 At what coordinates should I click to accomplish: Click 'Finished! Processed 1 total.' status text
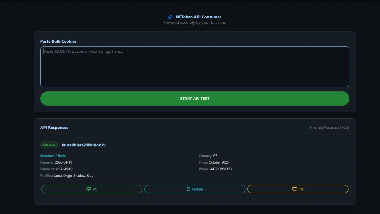(x=330, y=127)
